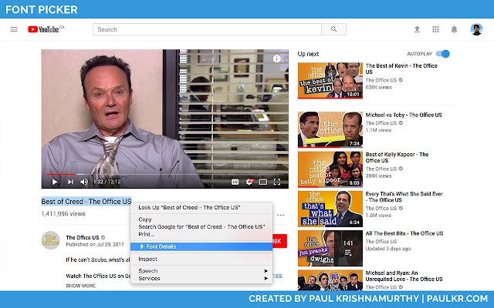Click the red subscribe button
Screen dimensions: 494x308
pos(279,241)
